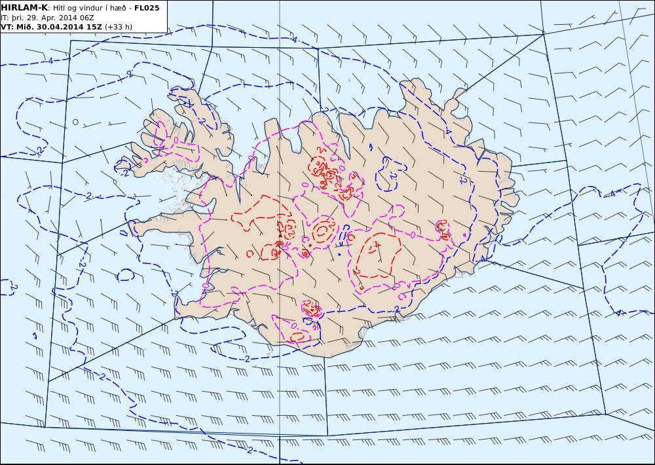Click the 'VT: Mið. 30.04.2014 15Z' valid time
The image size is (655, 465).
click(x=51, y=27)
